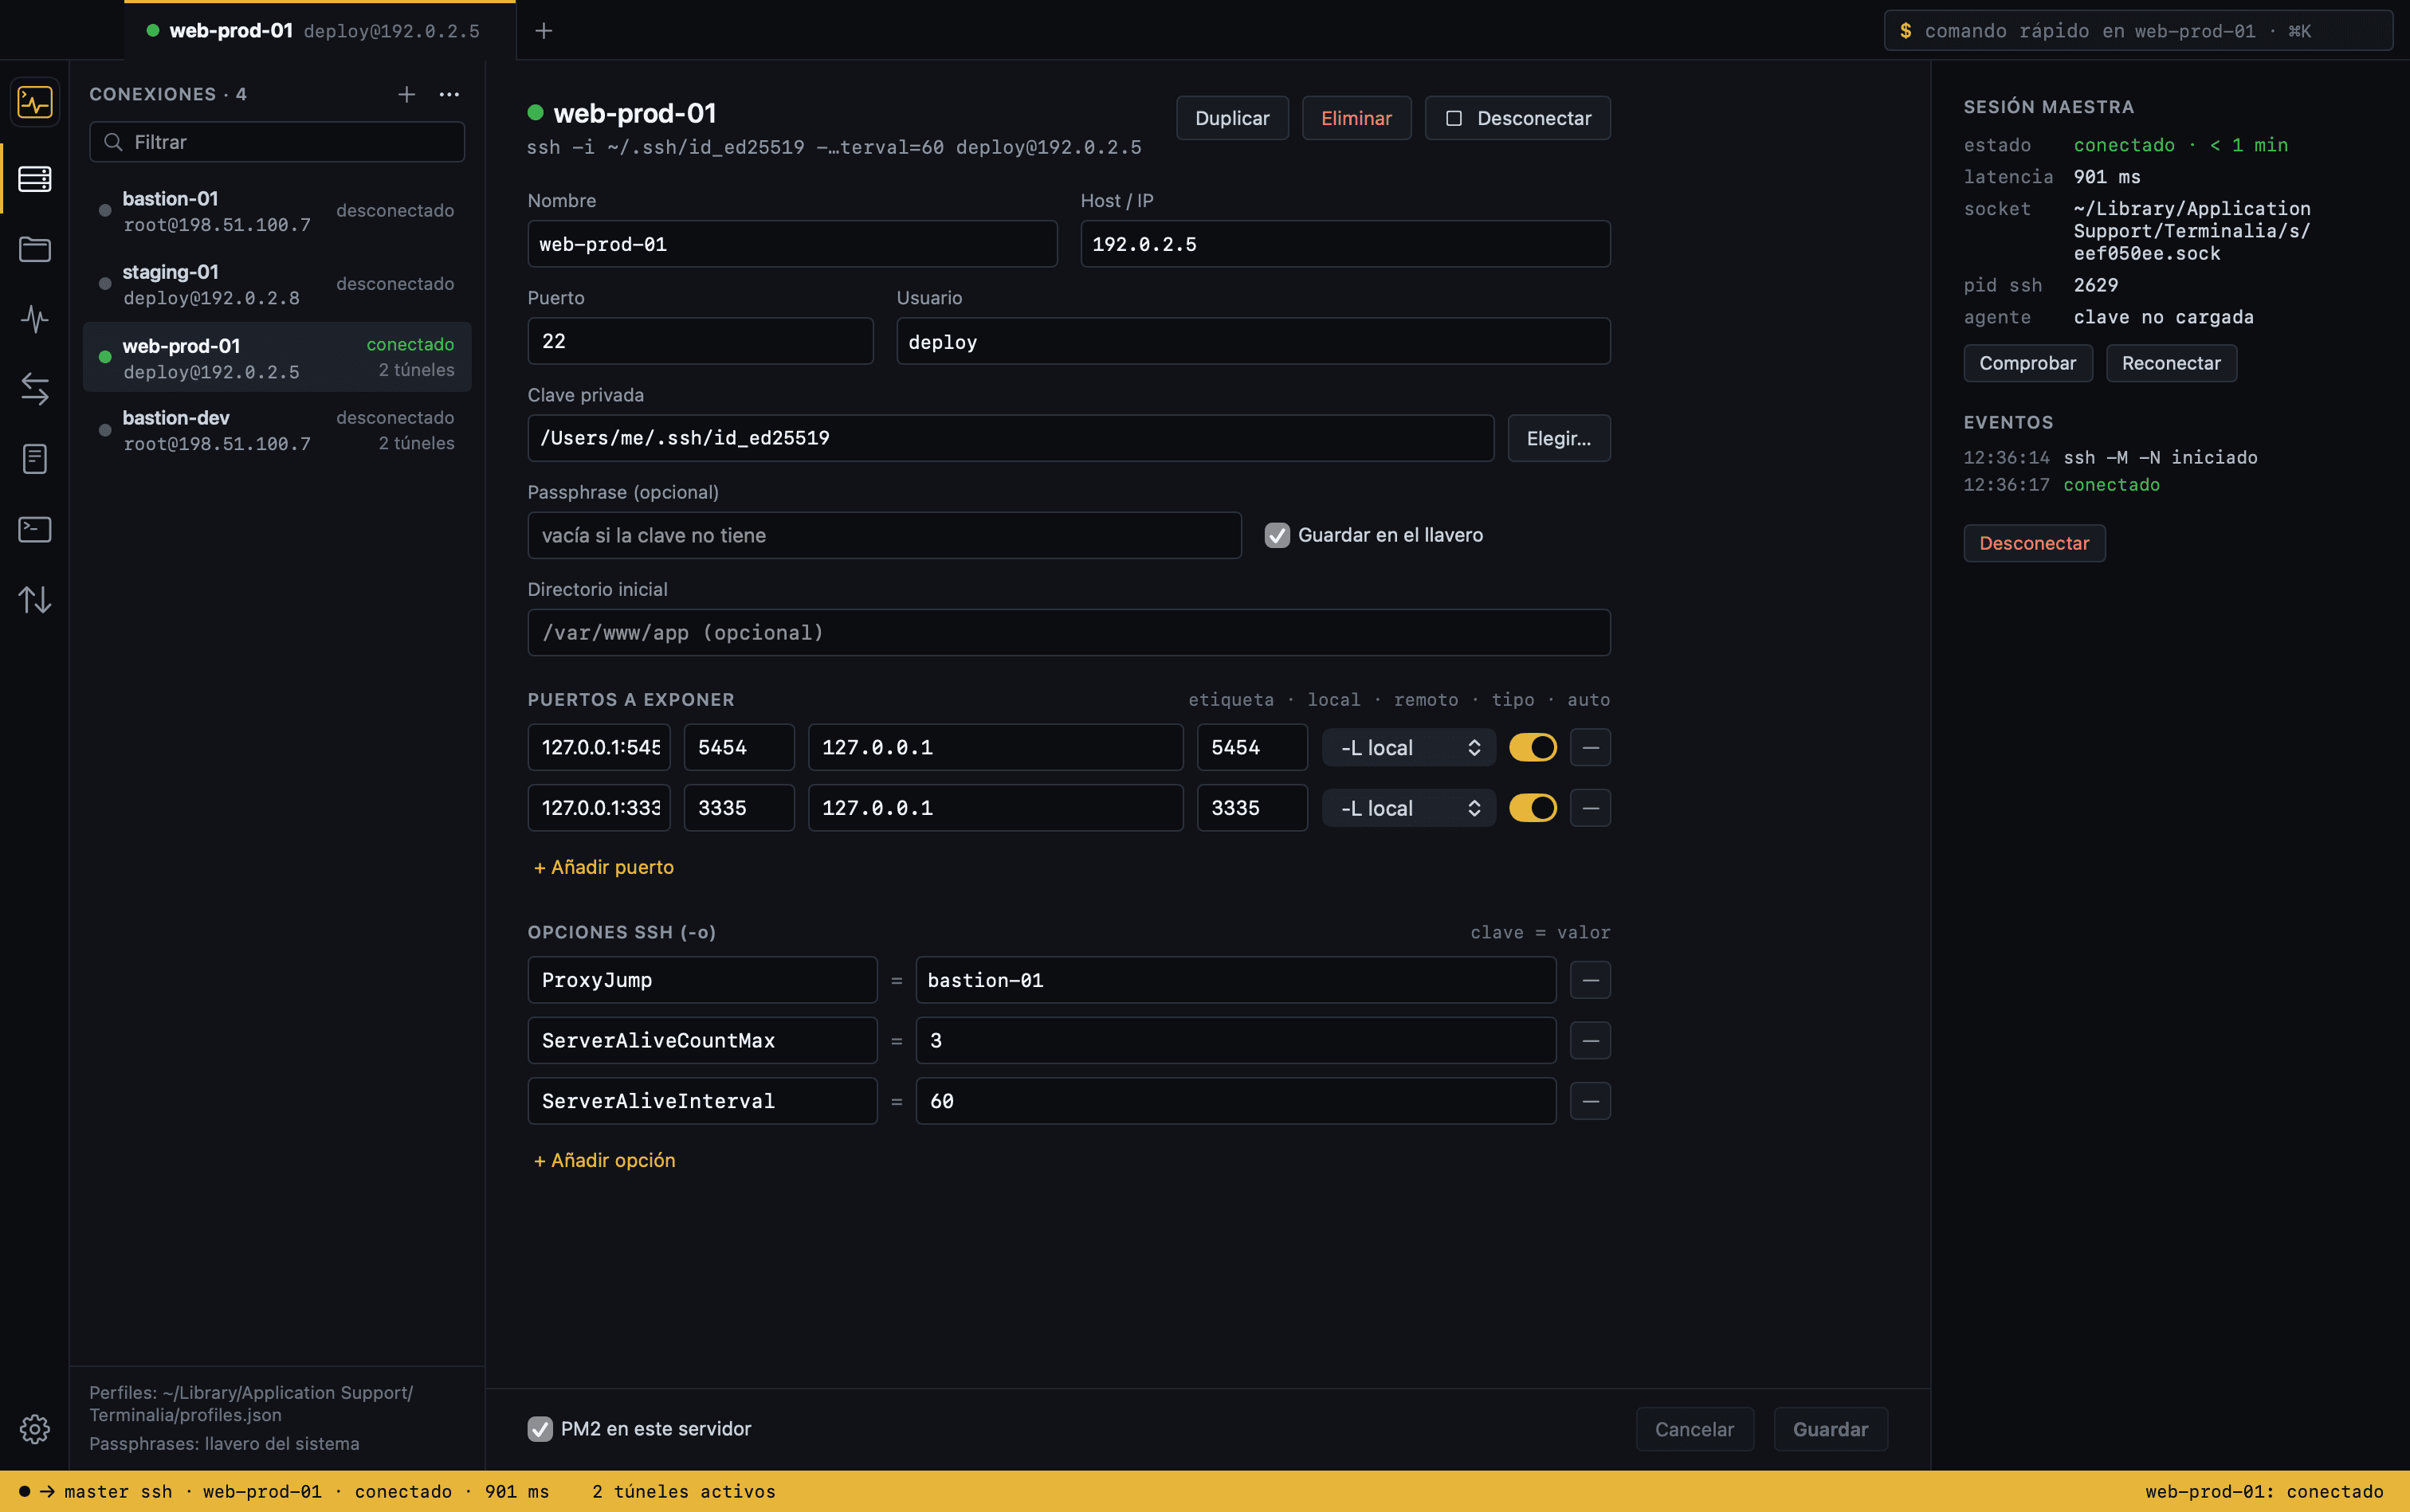Focus the comando rápido input field
The image size is (2410, 1512).
tap(2138, 31)
